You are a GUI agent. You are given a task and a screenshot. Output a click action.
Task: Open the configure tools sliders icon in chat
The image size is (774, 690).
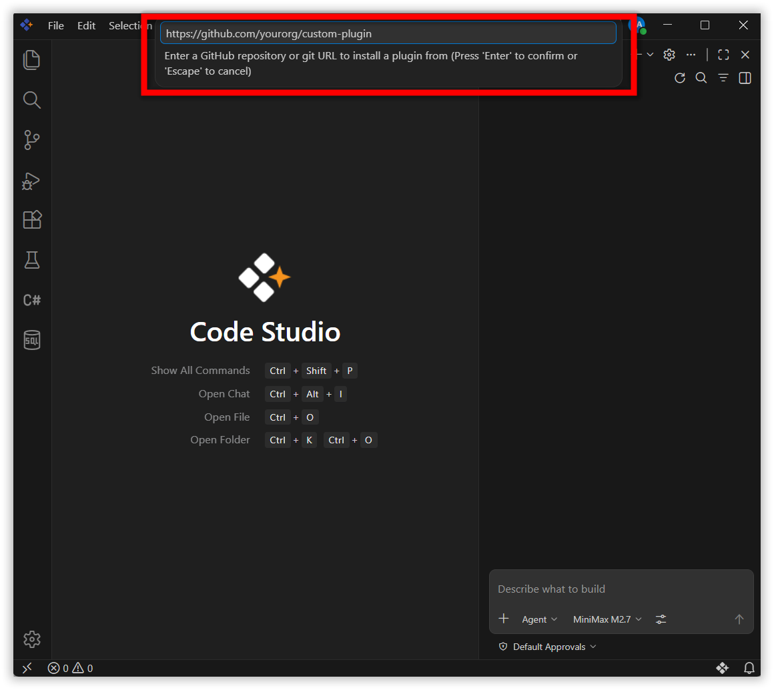(x=661, y=619)
